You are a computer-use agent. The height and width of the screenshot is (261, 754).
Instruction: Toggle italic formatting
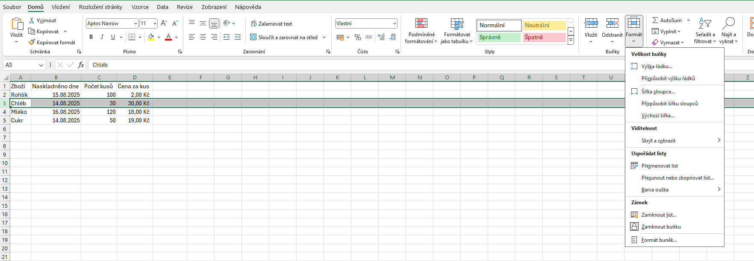pyautogui.click(x=102, y=37)
